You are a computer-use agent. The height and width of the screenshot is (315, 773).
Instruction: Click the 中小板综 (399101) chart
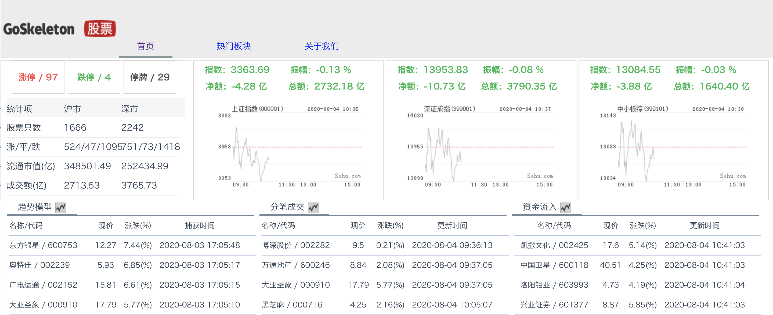click(674, 146)
